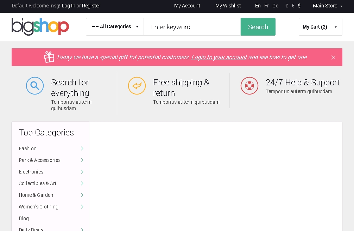Viewport: 354px width, 231px height.
Task: Open the My Cart dropdown
Action: [320, 27]
